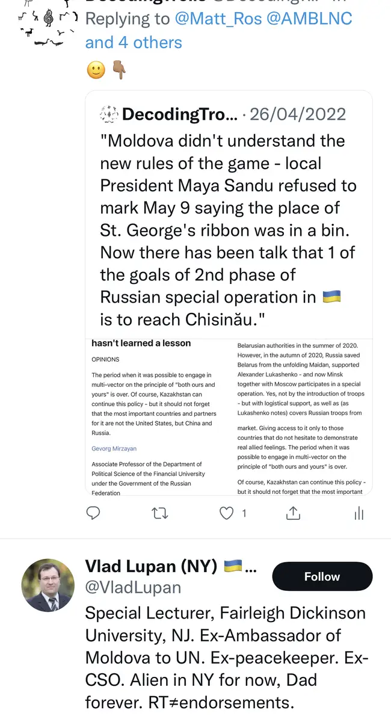The image size is (391, 722).
Task: Open the share icon menu
Action: (293, 513)
